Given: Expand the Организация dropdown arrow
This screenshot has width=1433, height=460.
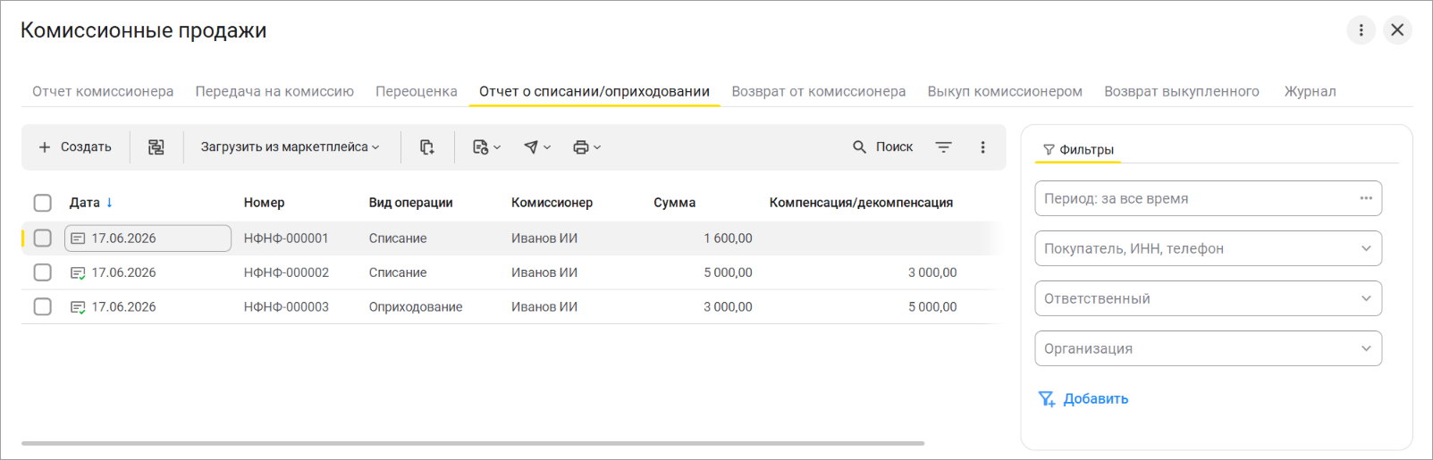Looking at the screenshot, I should point(1366,348).
